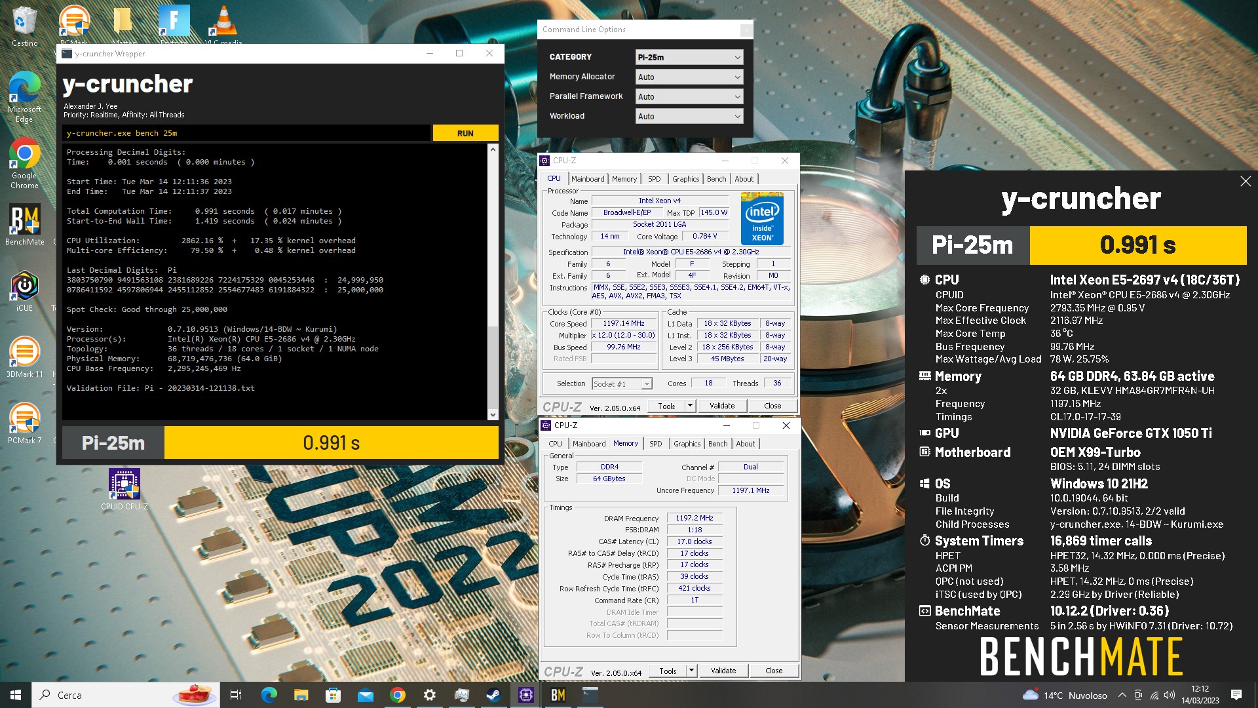Open the notification center icon
1258x708 pixels.
[x=1236, y=695]
